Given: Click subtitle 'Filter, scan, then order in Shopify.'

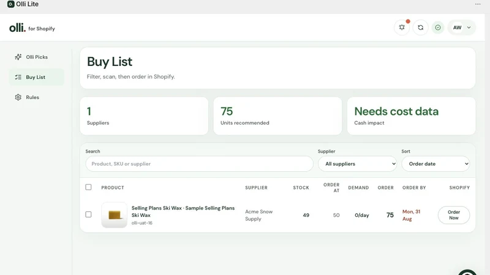Looking at the screenshot, I should pos(131,77).
